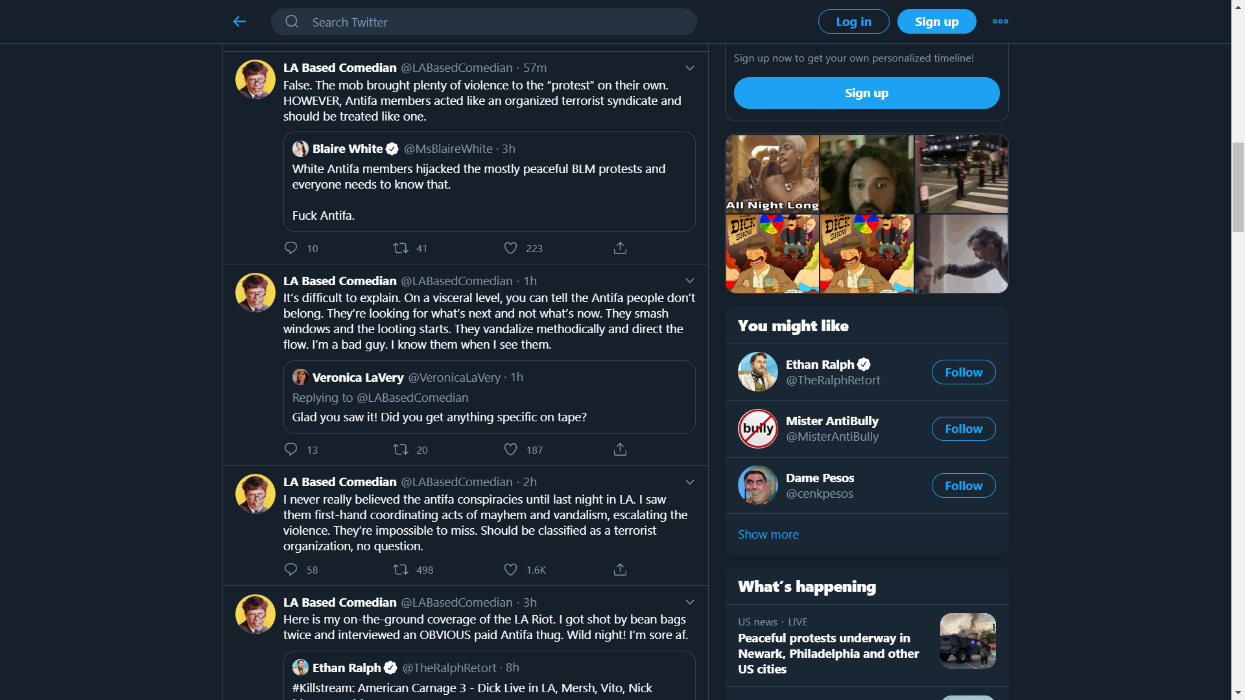Image resolution: width=1245 pixels, height=700 pixels.
Task: Share the tweet quoting Blaire White
Action: click(x=620, y=248)
